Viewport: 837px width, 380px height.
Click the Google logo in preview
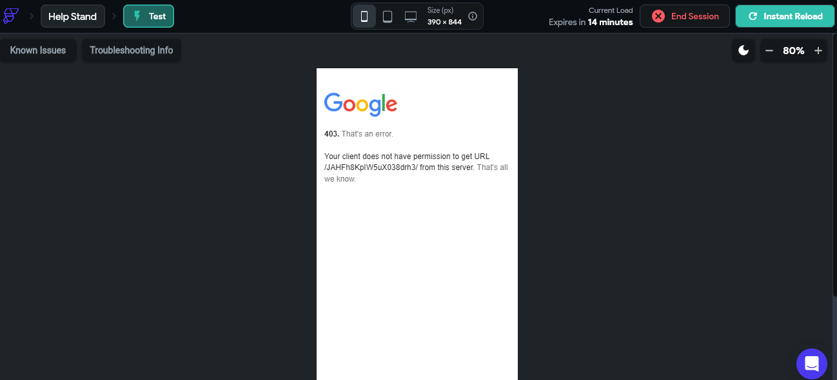(360, 104)
